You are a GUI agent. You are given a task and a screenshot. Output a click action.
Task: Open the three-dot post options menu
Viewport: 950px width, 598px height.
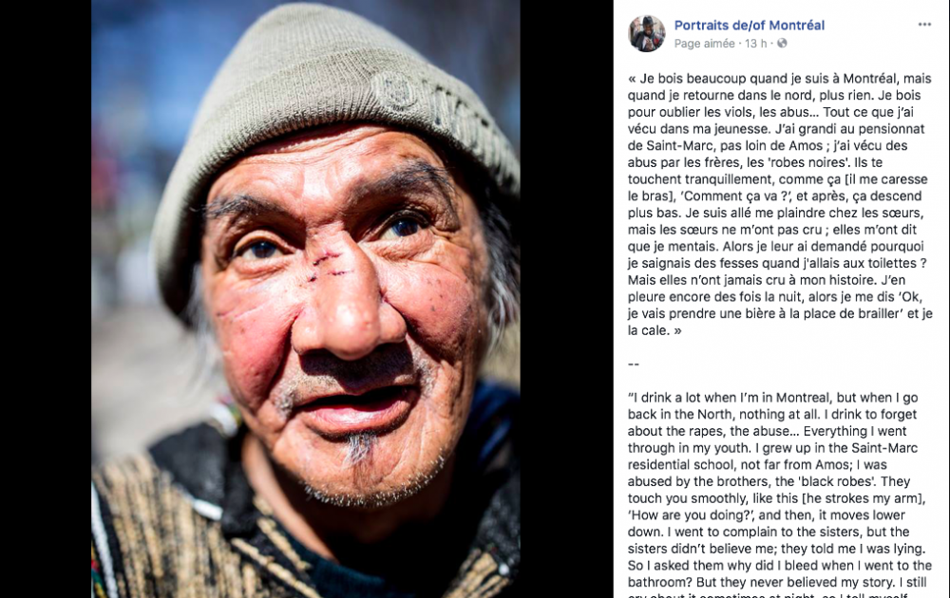[x=924, y=25]
